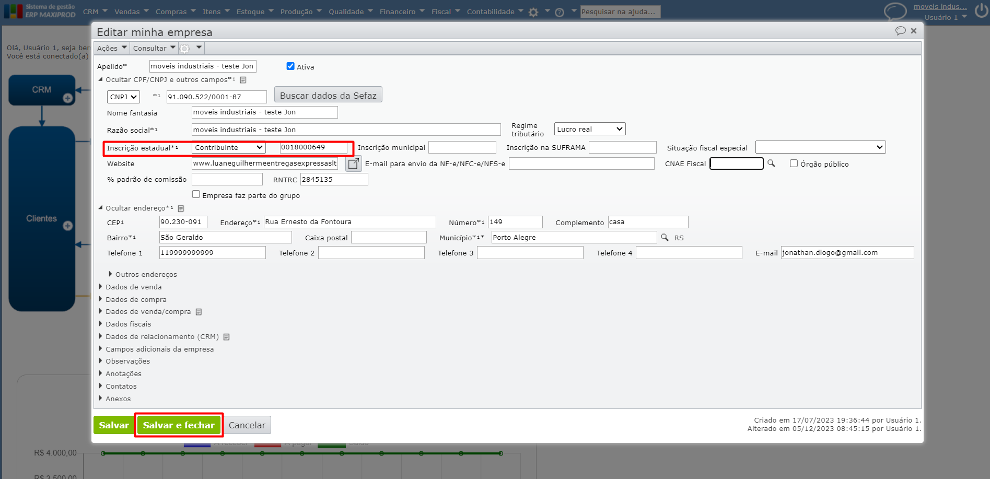
Task: Click plus icon on CRM block
Action: tap(67, 98)
